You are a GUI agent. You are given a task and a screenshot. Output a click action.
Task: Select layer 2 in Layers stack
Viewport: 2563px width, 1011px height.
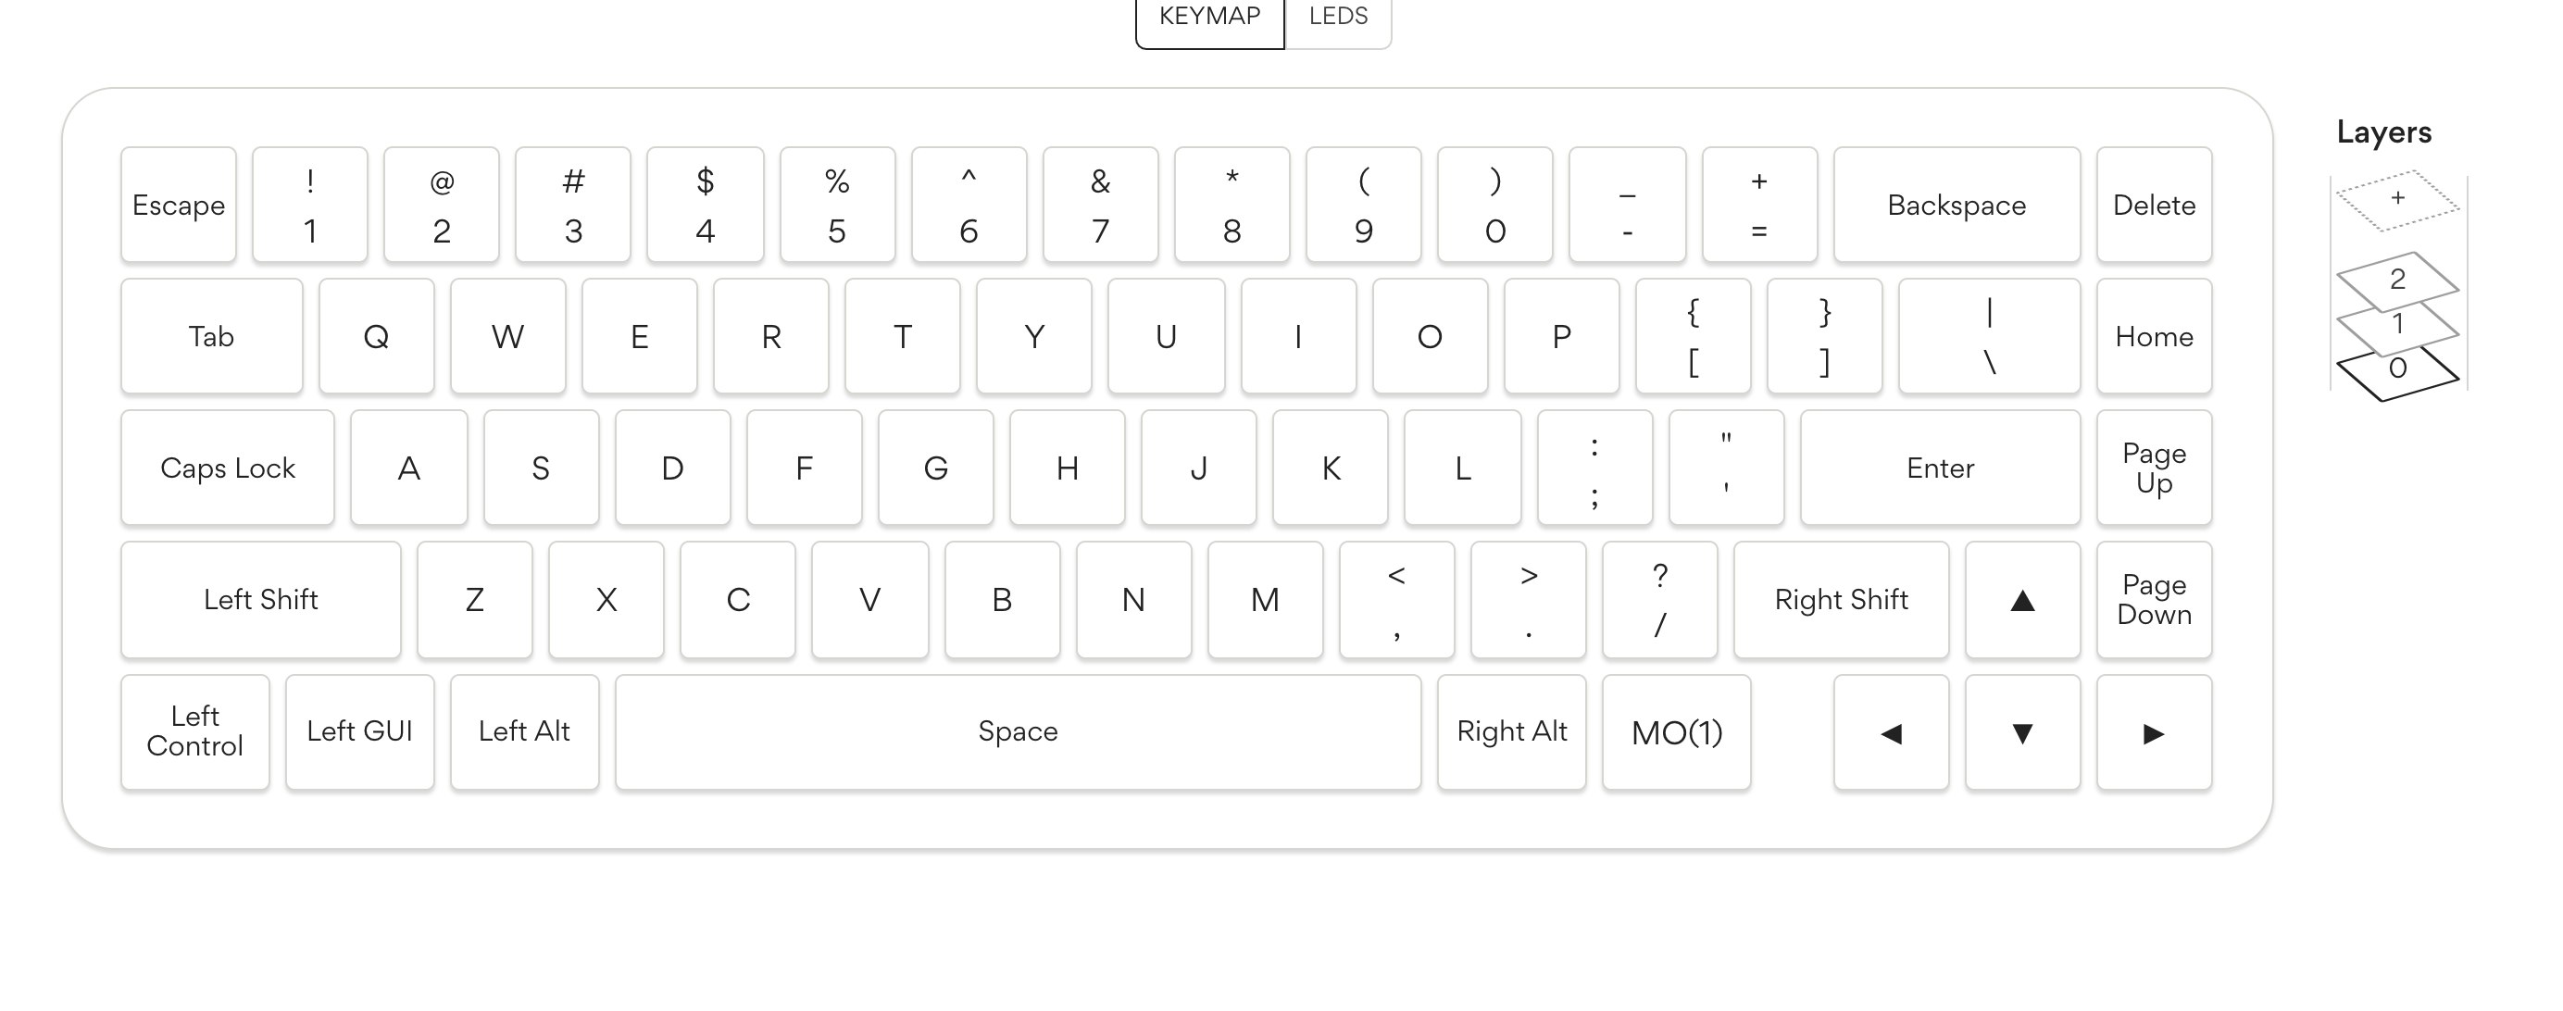tap(2397, 278)
